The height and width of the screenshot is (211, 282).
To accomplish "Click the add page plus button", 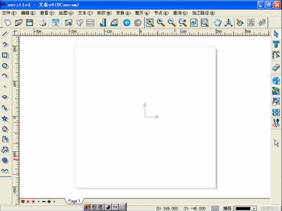I will pos(49,201).
